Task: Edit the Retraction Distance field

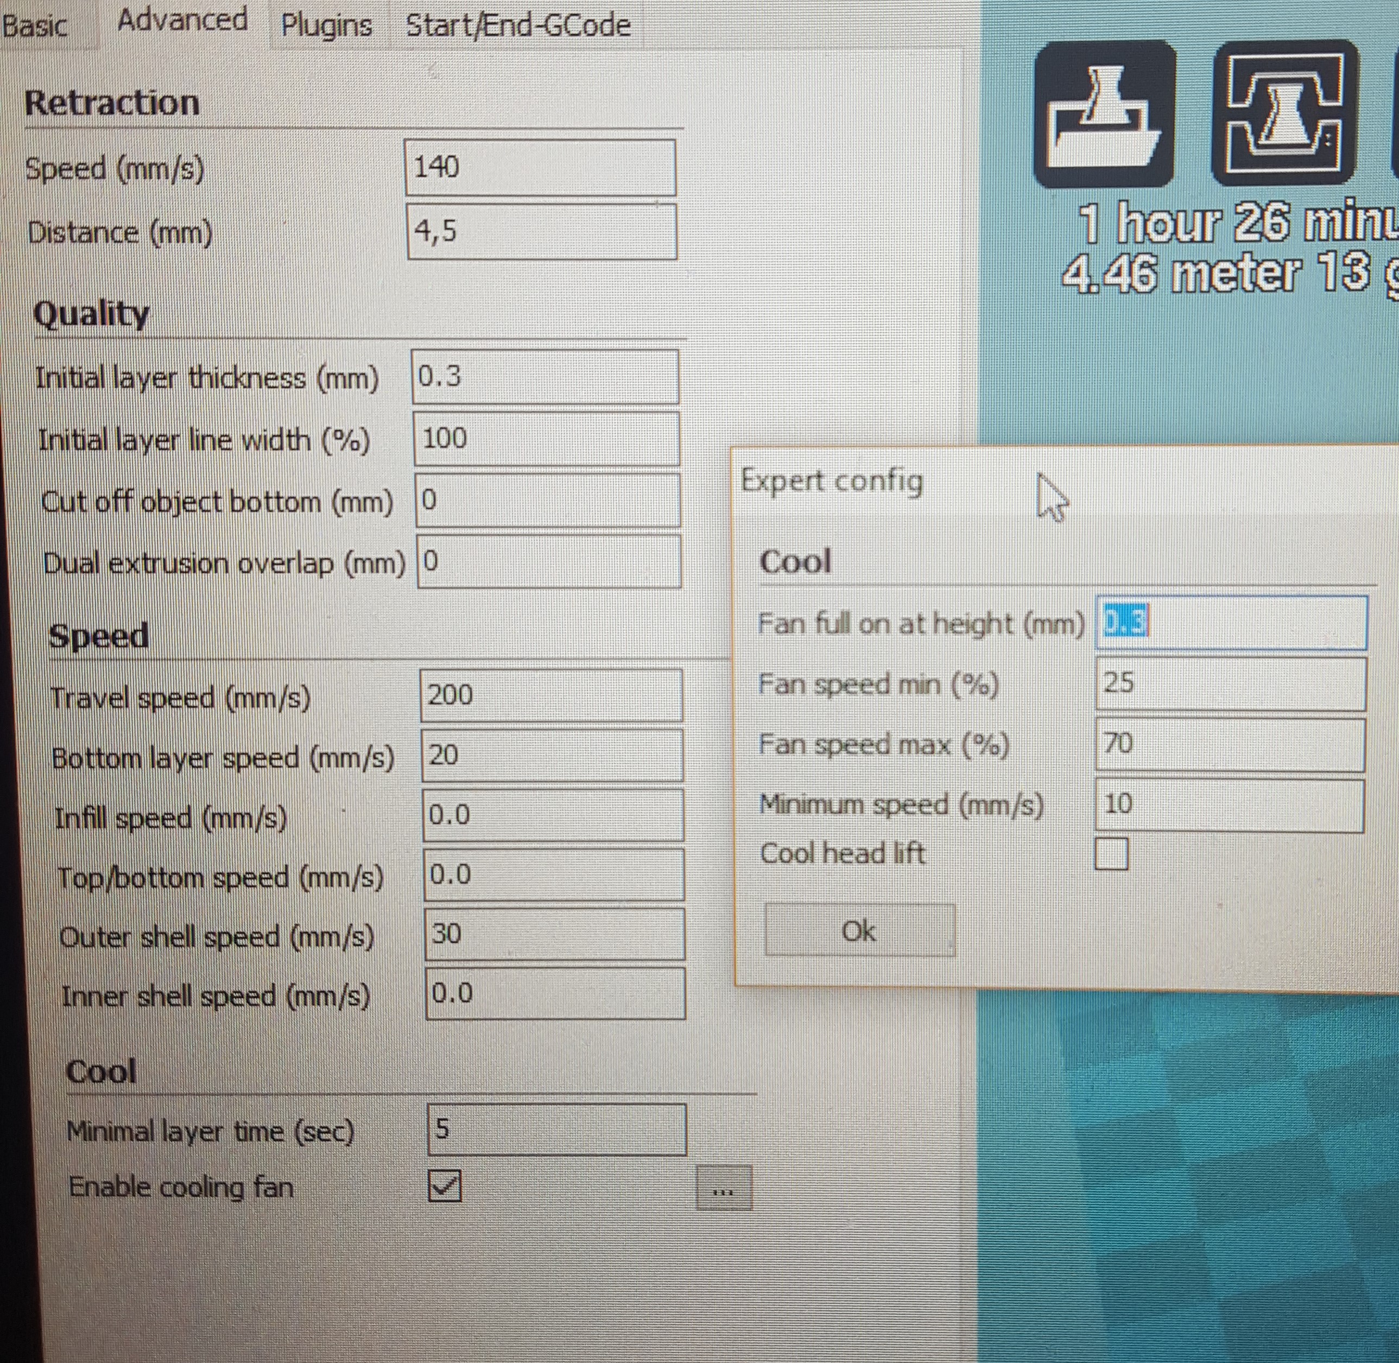Action: 541,231
